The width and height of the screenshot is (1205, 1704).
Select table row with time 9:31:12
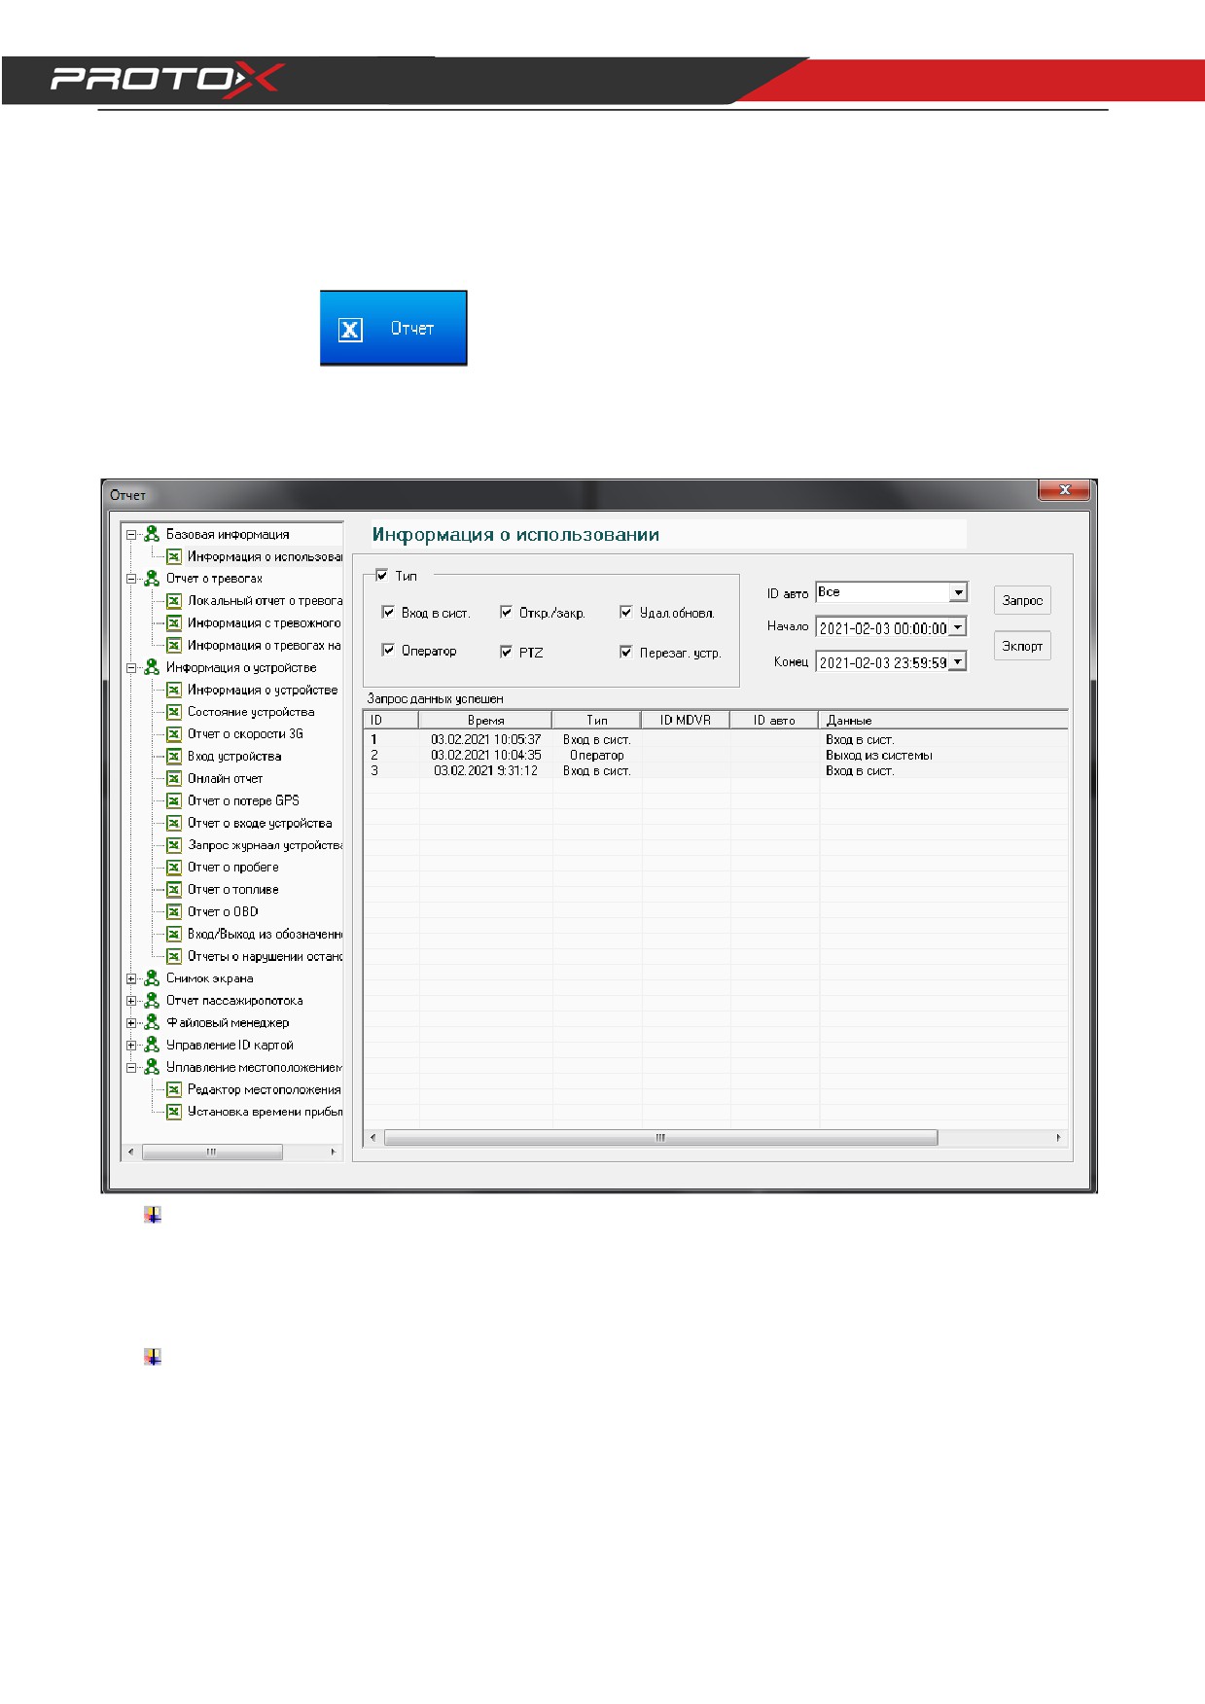(x=716, y=770)
